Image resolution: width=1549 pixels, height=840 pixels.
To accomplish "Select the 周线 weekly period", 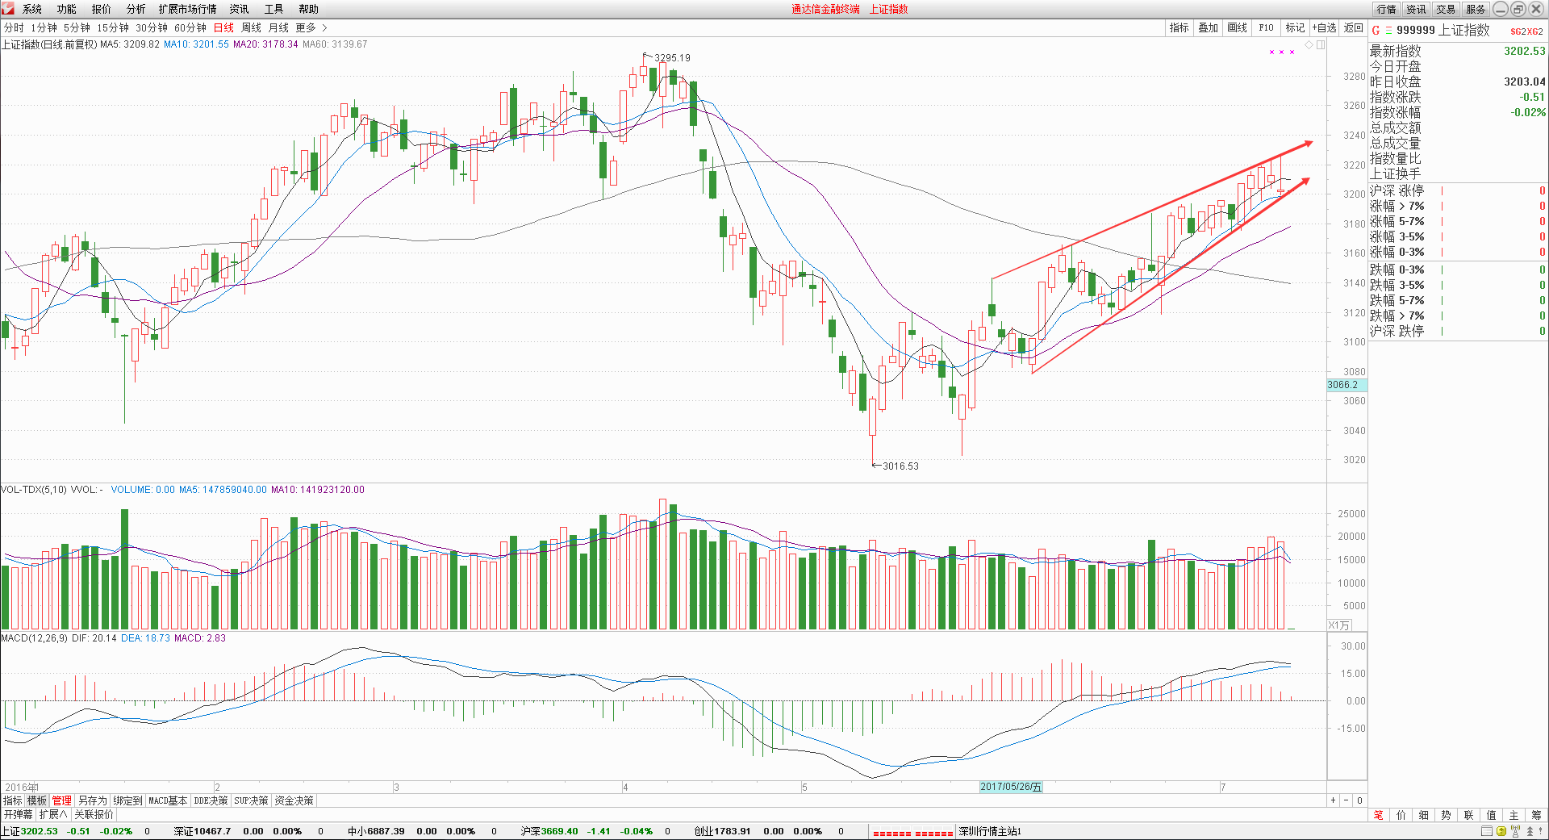I will pyautogui.click(x=251, y=27).
